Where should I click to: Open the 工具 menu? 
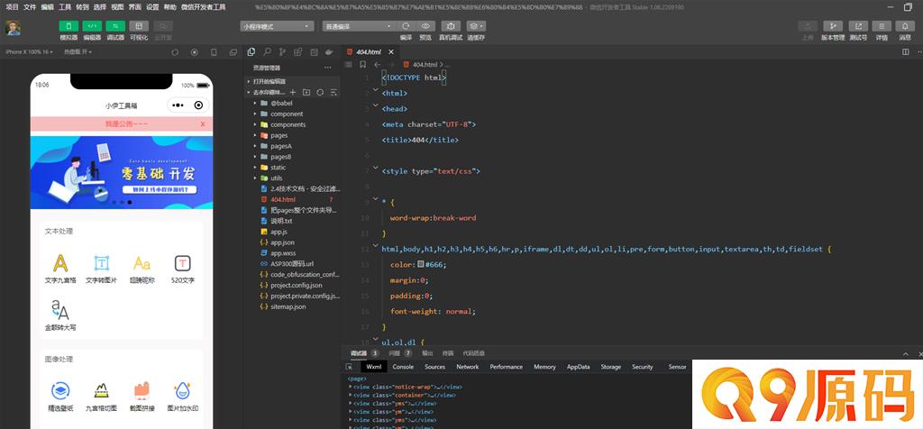point(65,7)
